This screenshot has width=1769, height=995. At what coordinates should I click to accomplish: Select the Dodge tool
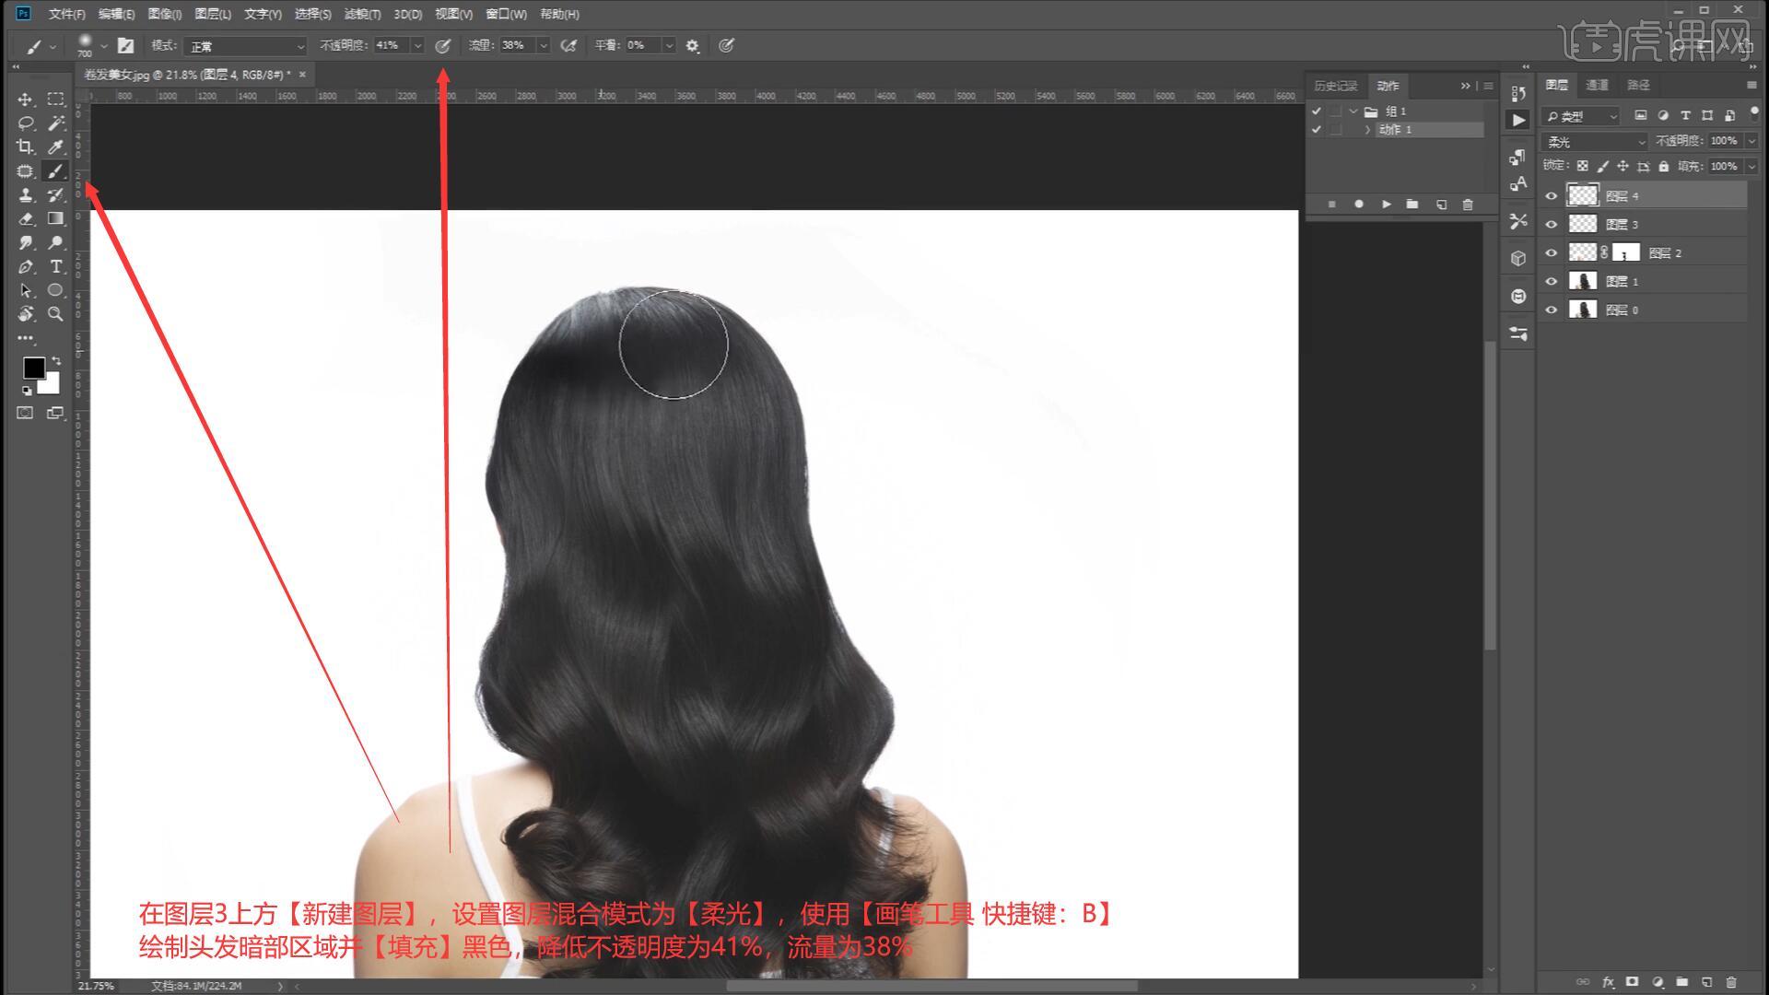55,242
